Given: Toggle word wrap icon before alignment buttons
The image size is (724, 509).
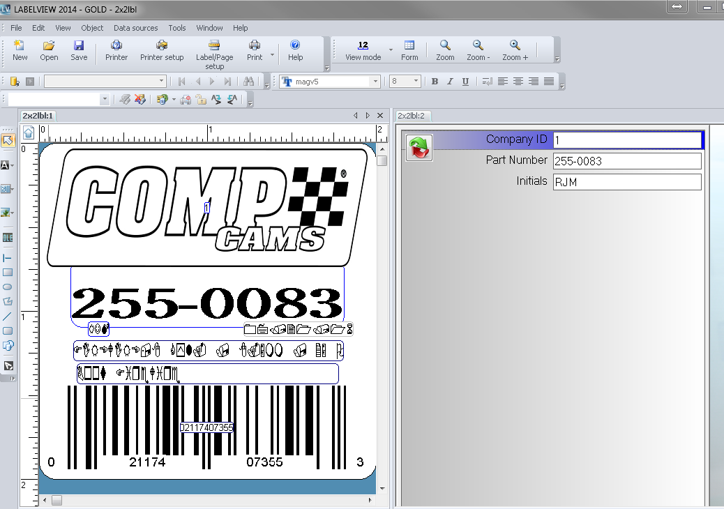Looking at the screenshot, I should (487, 82).
